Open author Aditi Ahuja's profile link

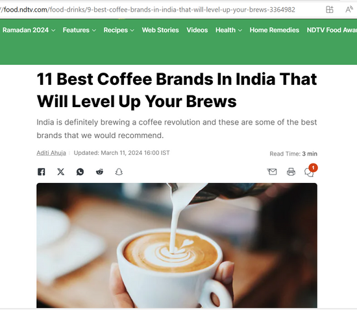(x=51, y=153)
